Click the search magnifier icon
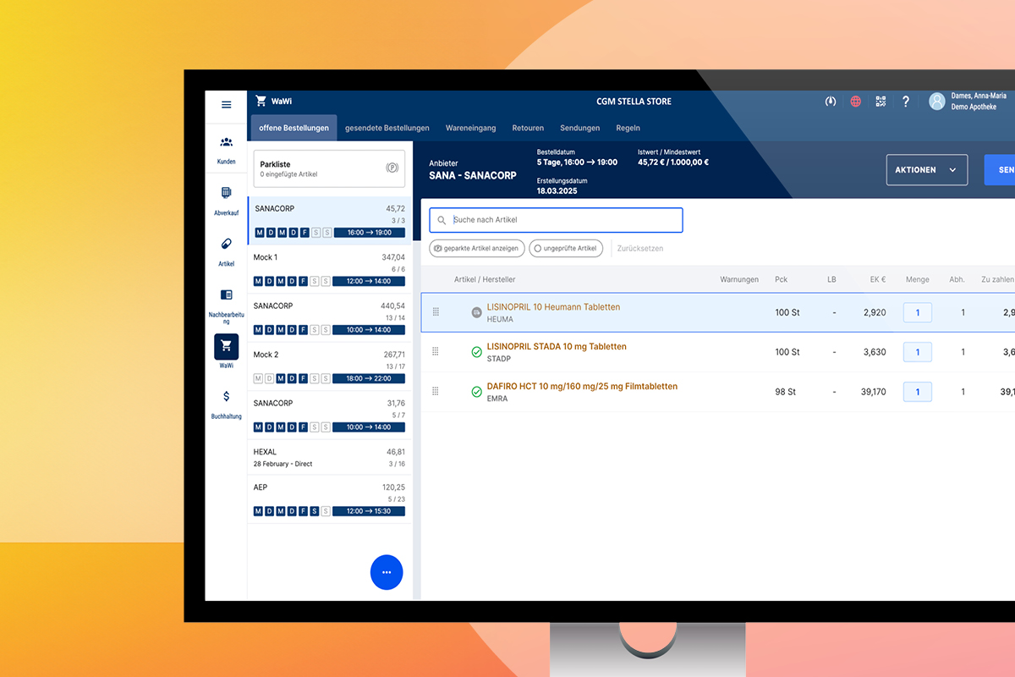Image resolution: width=1015 pixels, height=677 pixels. [x=442, y=220]
